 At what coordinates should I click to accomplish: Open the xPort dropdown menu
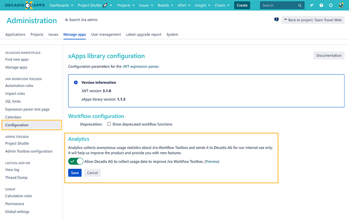[184, 5]
